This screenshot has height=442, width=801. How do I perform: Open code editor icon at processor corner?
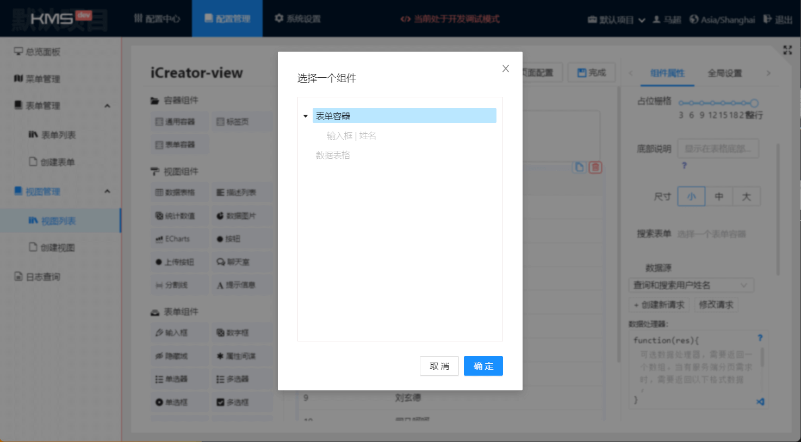coord(760,402)
